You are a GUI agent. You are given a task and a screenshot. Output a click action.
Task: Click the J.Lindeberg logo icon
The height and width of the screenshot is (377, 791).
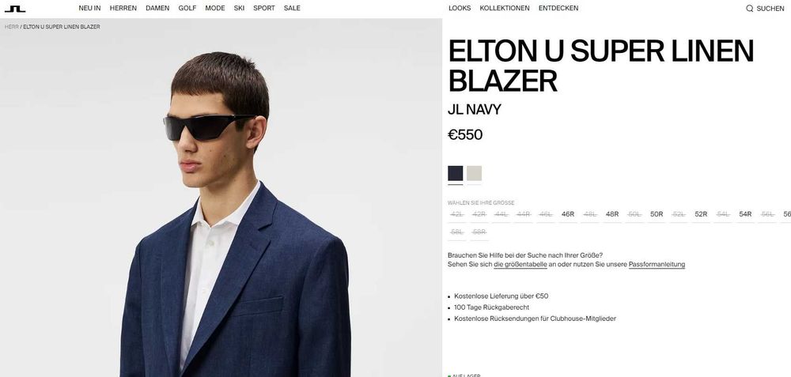[x=14, y=9]
